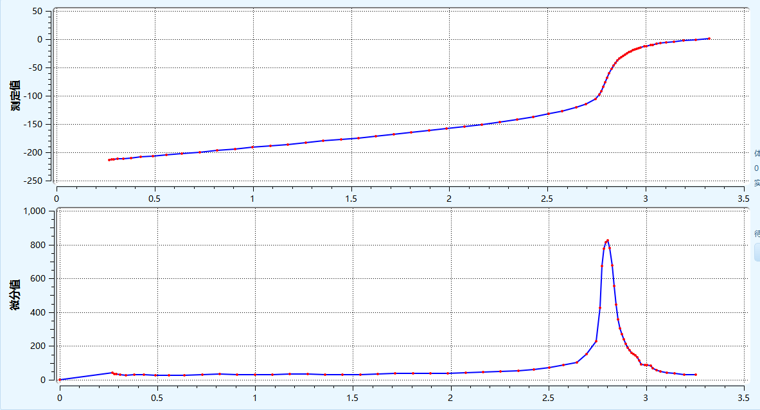Click the 2.5 tick label under upper chart
Image resolution: width=760 pixels, height=410 pixels.
pyautogui.click(x=547, y=199)
